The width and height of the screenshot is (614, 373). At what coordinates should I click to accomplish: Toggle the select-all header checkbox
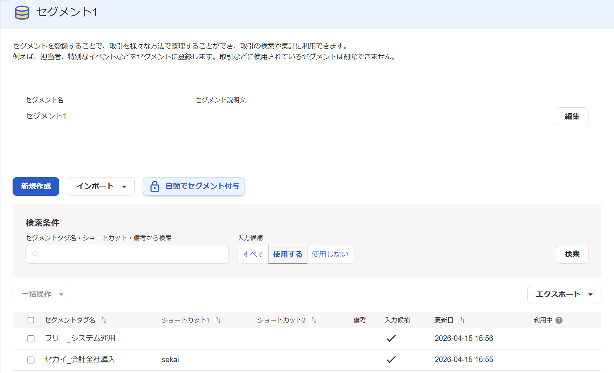(31, 320)
